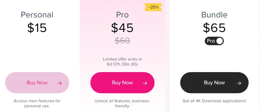Click the yellow -25% discount coupon badge
This screenshot has width=260, height=112.
(153, 7)
